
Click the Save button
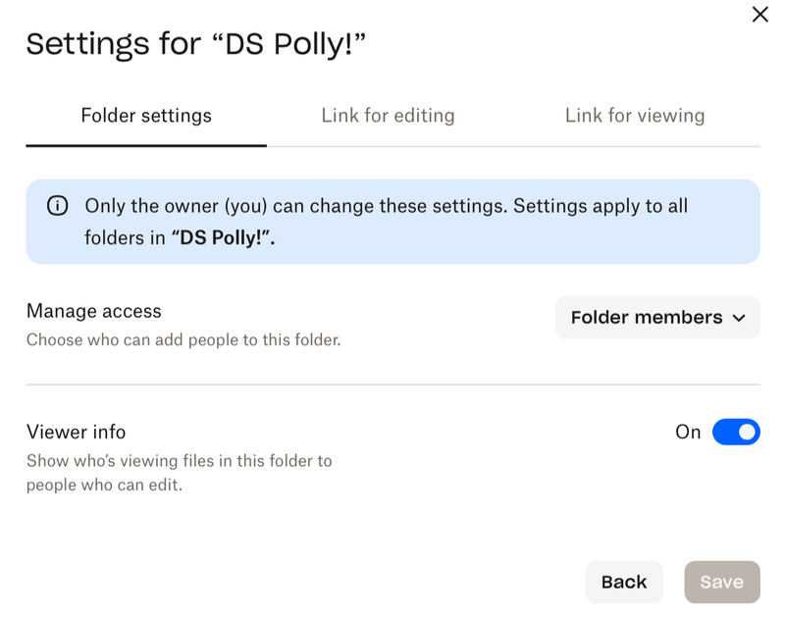coord(721,582)
